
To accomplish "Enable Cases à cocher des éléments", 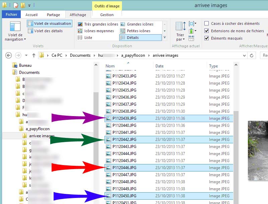I will click(x=206, y=23).
